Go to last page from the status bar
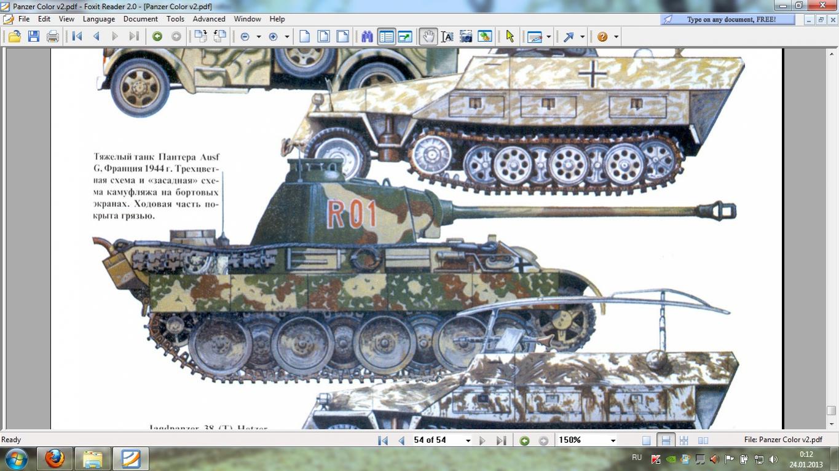The image size is (839, 471). [501, 440]
